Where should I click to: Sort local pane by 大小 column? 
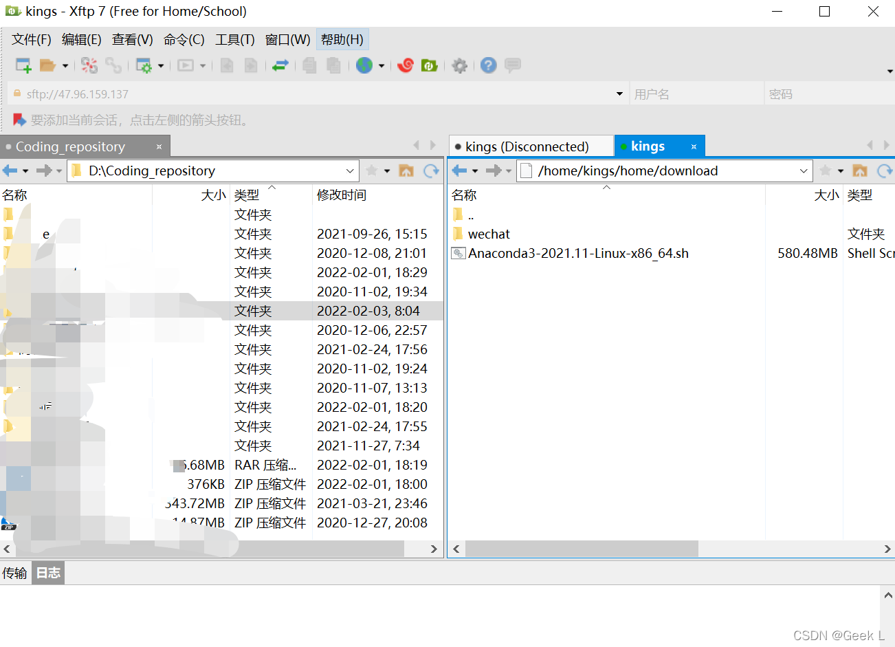coord(190,195)
